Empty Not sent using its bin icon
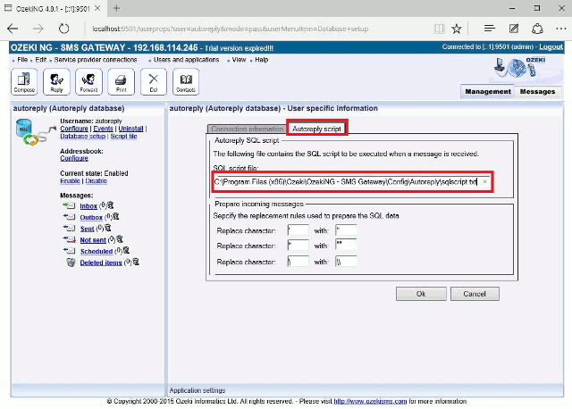Screen dimensions: 572x409 [120, 239]
